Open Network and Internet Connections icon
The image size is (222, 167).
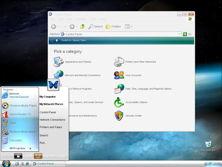pos(59,74)
